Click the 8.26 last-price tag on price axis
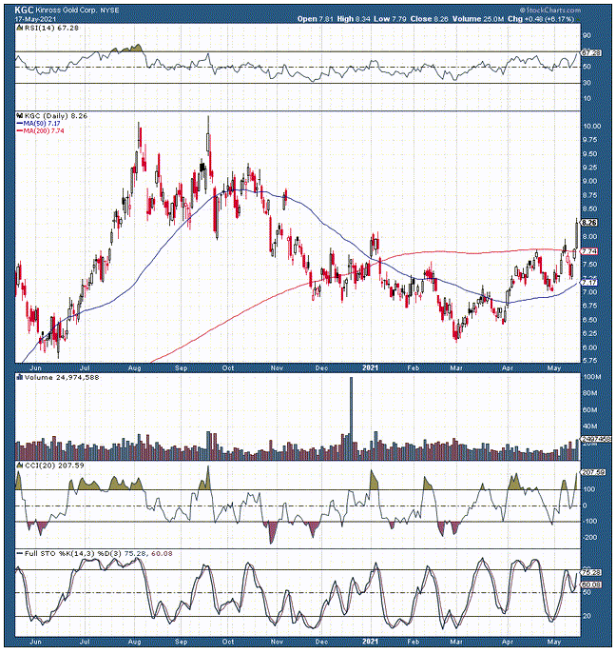The image size is (616, 654). pos(589,223)
